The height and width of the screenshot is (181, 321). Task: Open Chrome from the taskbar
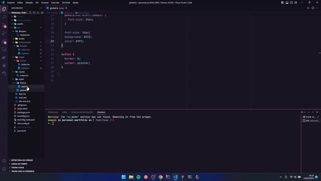point(160,177)
